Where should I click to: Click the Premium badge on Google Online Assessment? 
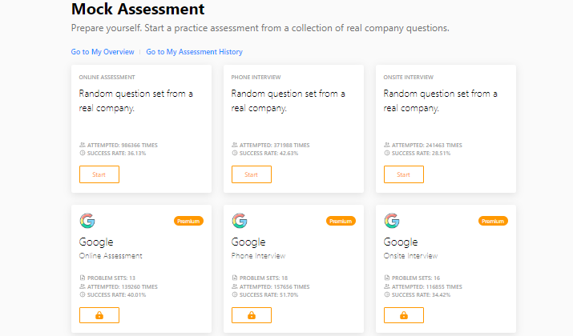click(x=188, y=221)
